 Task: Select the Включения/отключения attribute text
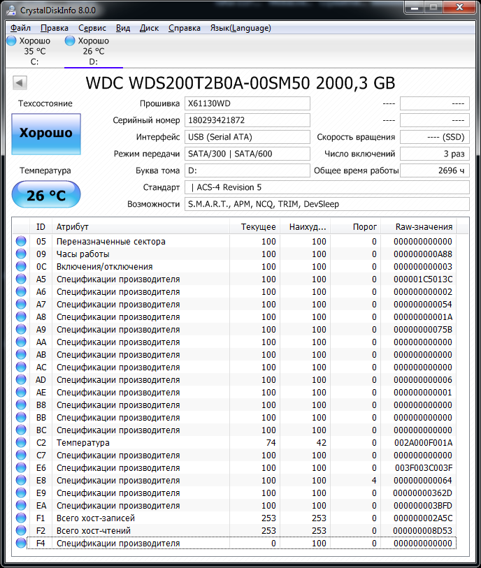point(104,267)
